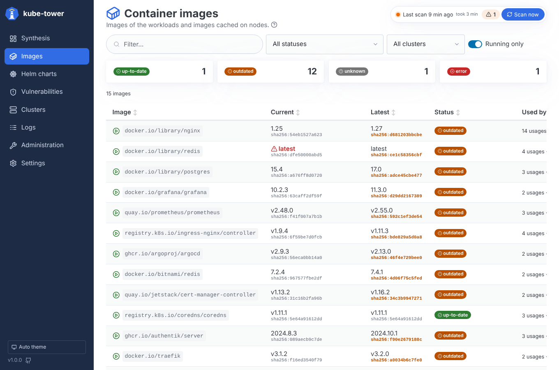
Task: Click the running icon for docker.io/library/nginx
Action: (116, 131)
